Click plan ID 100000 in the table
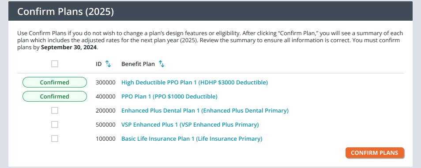 click(x=105, y=139)
